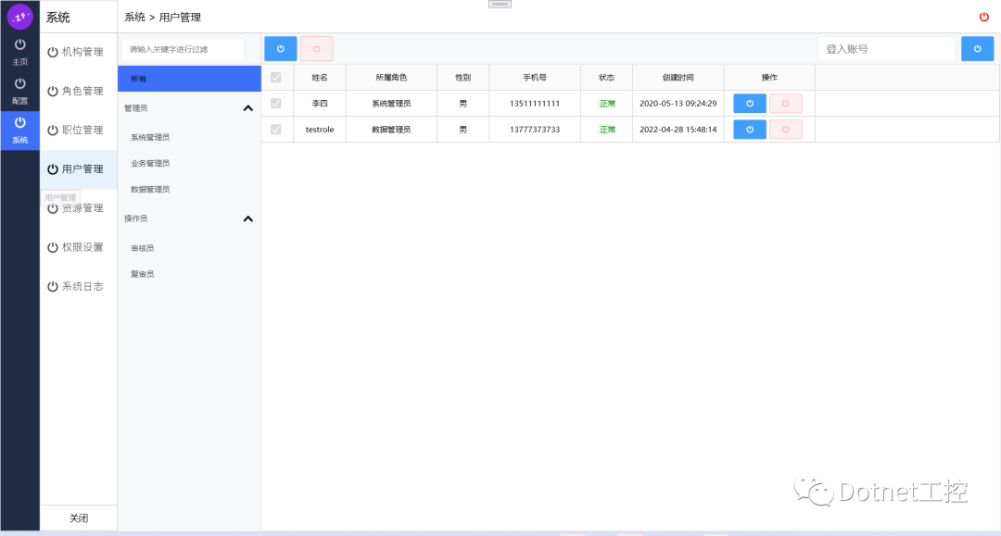This screenshot has height=536, width=1001.
Task: Click the 性别 column header
Action: click(462, 77)
